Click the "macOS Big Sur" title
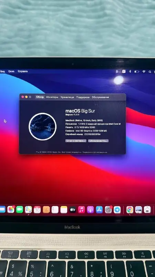 80,111
